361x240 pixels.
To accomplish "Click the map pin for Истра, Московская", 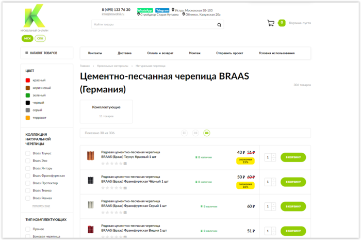I will point(173,10).
